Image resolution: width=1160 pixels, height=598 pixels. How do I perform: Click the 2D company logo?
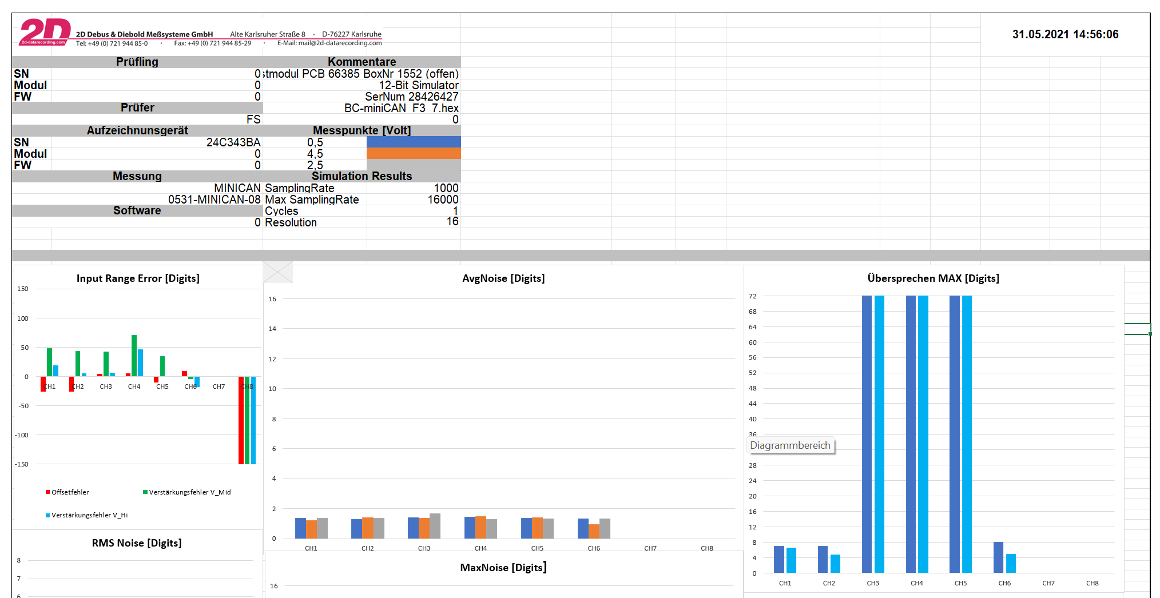pyautogui.click(x=45, y=32)
